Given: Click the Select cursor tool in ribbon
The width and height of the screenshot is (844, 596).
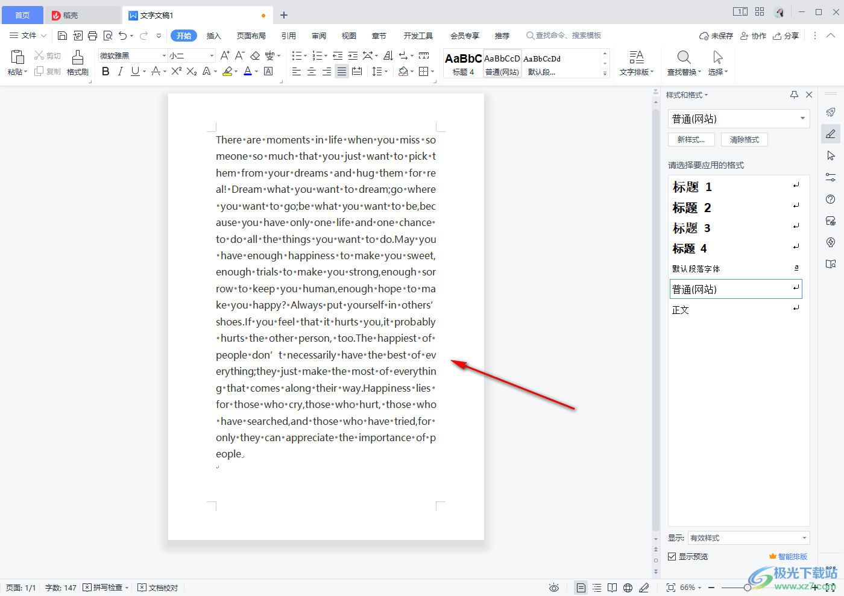Looking at the screenshot, I should coord(717,57).
